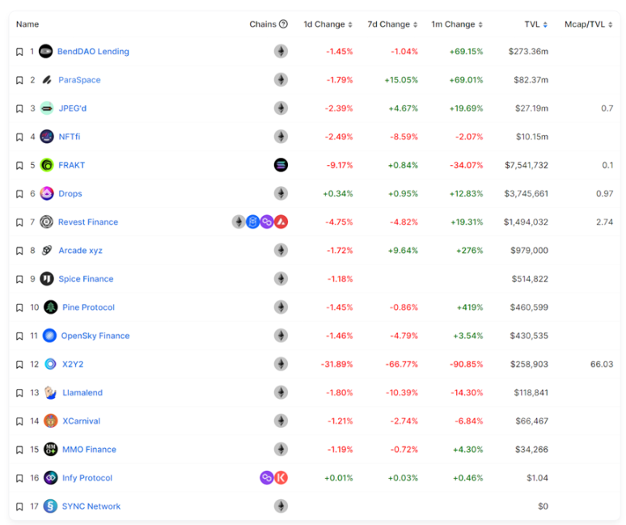Click the FRAKT logo icon
626x525 pixels.
coord(47,165)
